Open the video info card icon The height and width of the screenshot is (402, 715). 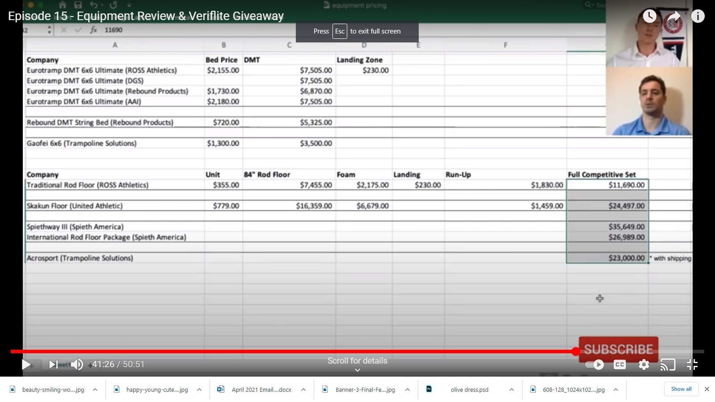tap(698, 17)
